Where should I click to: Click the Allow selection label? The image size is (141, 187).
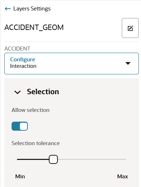point(30,110)
